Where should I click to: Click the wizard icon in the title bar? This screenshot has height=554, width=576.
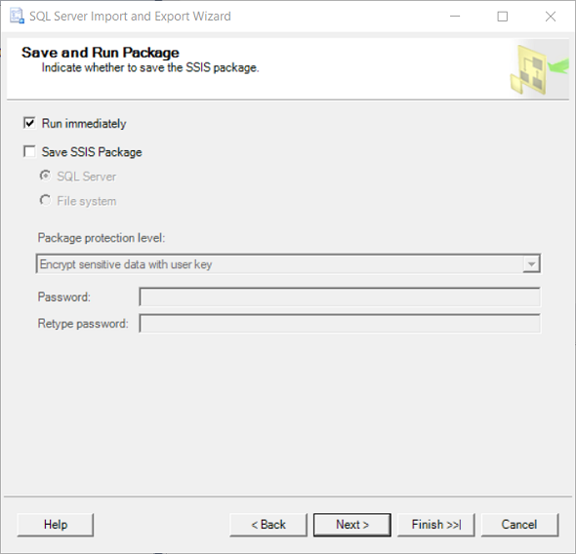pos(17,17)
